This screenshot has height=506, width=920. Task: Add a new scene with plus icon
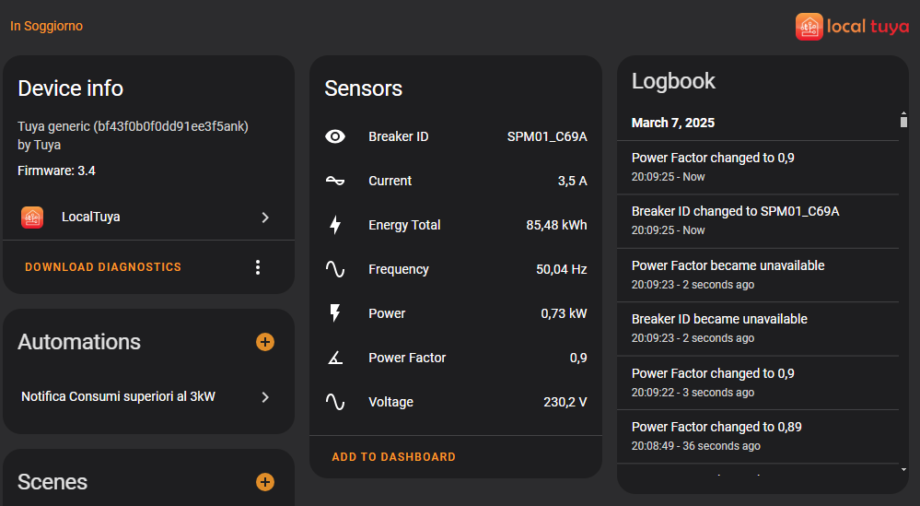click(x=265, y=482)
